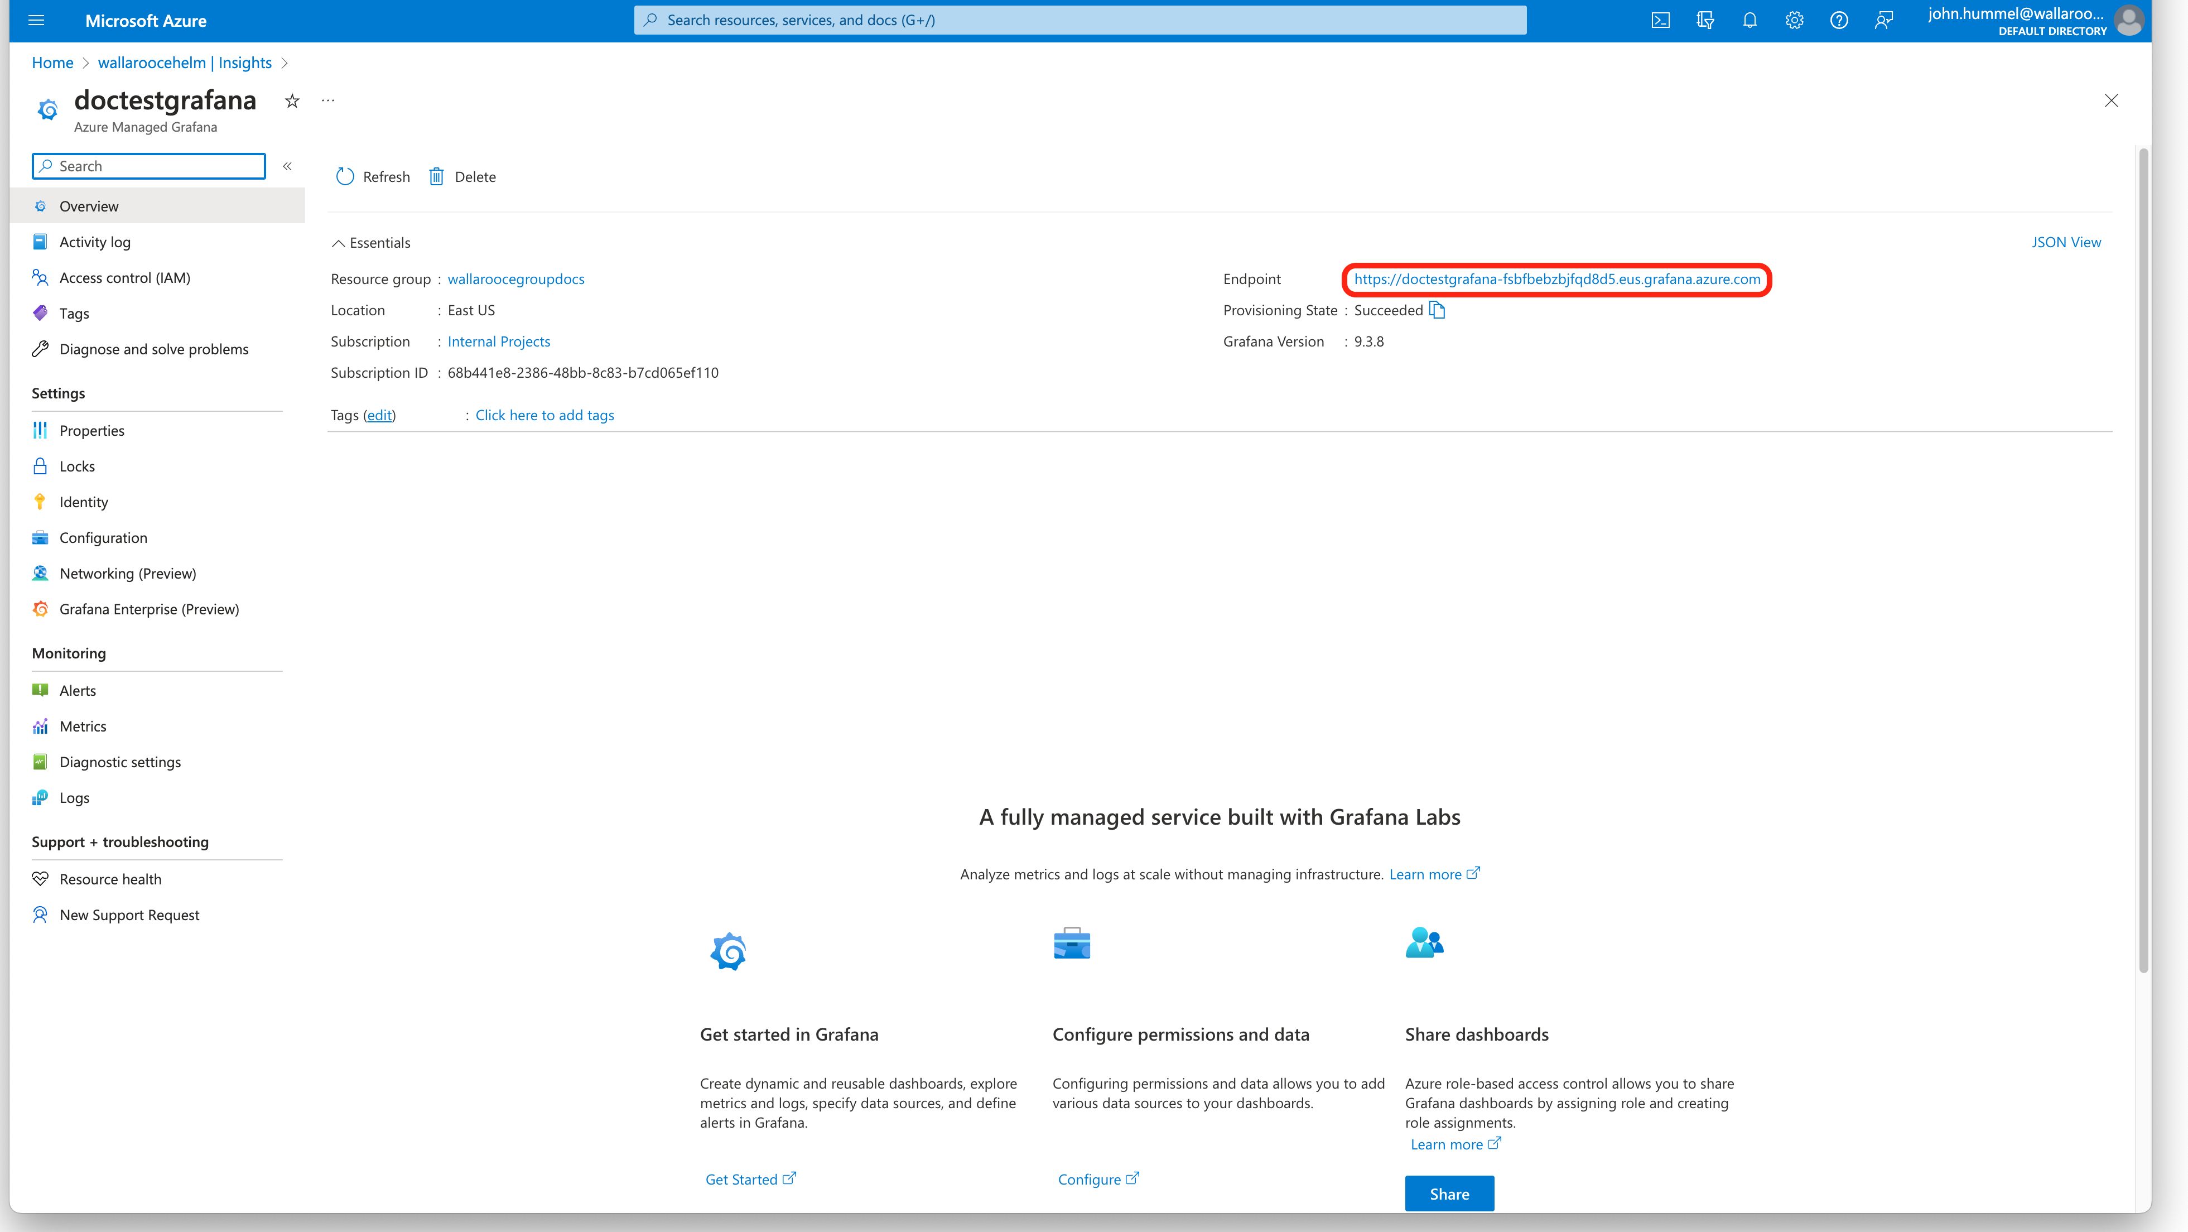Open the more options ellipsis
This screenshot has width=2188, height=1232.
pos(328,101)
